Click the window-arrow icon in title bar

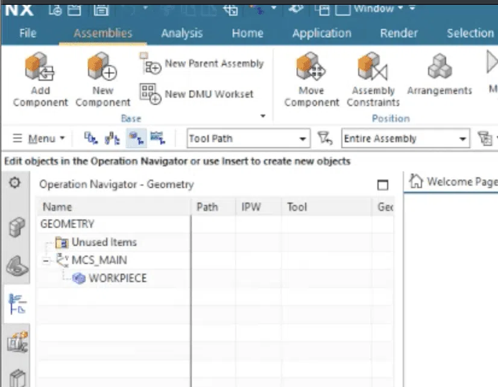tap(230, 10)
